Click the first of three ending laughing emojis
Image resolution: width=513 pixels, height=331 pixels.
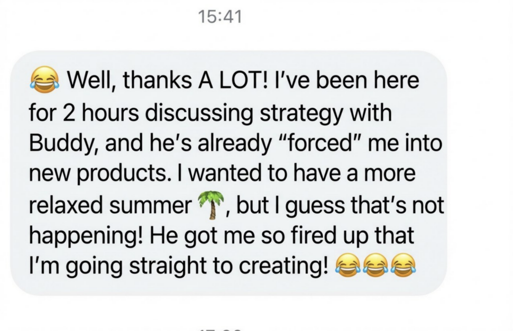pos(346,266)
